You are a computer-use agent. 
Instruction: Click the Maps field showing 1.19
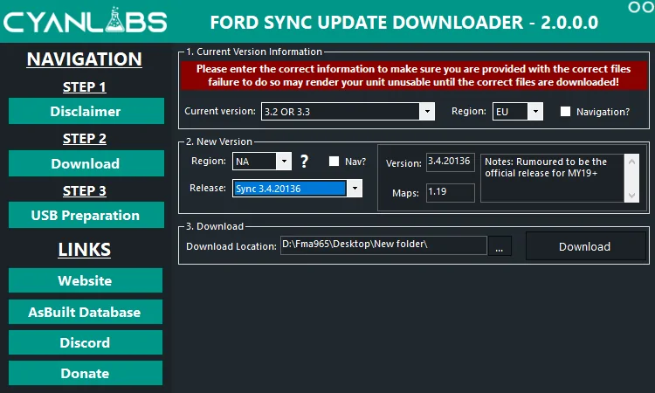(451, 192)
